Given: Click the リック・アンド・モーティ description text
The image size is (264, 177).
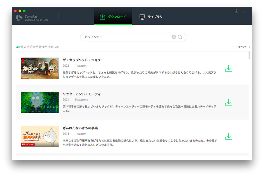Looking at the screenshot, I should [140, 109].
